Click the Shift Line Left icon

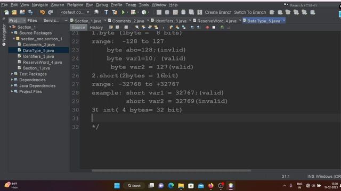click(x=192, y=27)
